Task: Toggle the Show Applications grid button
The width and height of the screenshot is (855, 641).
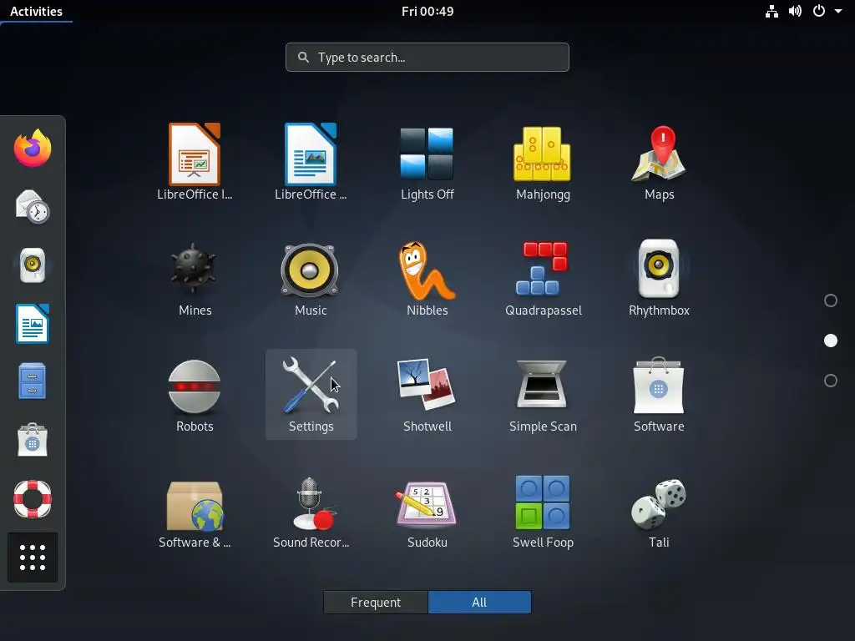Action: [33, 558]
